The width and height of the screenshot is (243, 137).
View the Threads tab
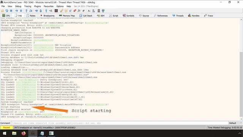pyautogui.click(x=178, y=16)
